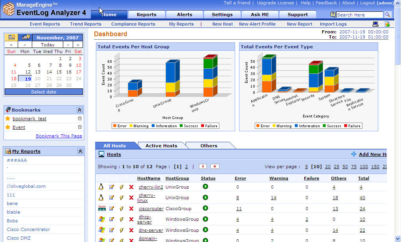Click the Cisco icon in ciscorouter row
The width and height of the screenshot is (401, 242).
(x=102, y=208)
